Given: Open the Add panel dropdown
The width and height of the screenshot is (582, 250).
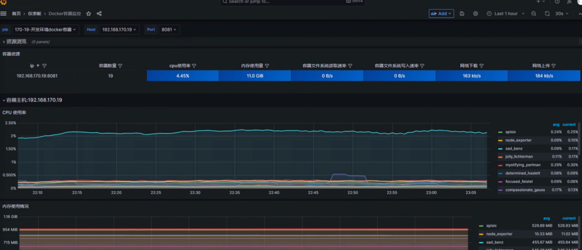Looking at the screenshot, I should click(x=441, y=14).
